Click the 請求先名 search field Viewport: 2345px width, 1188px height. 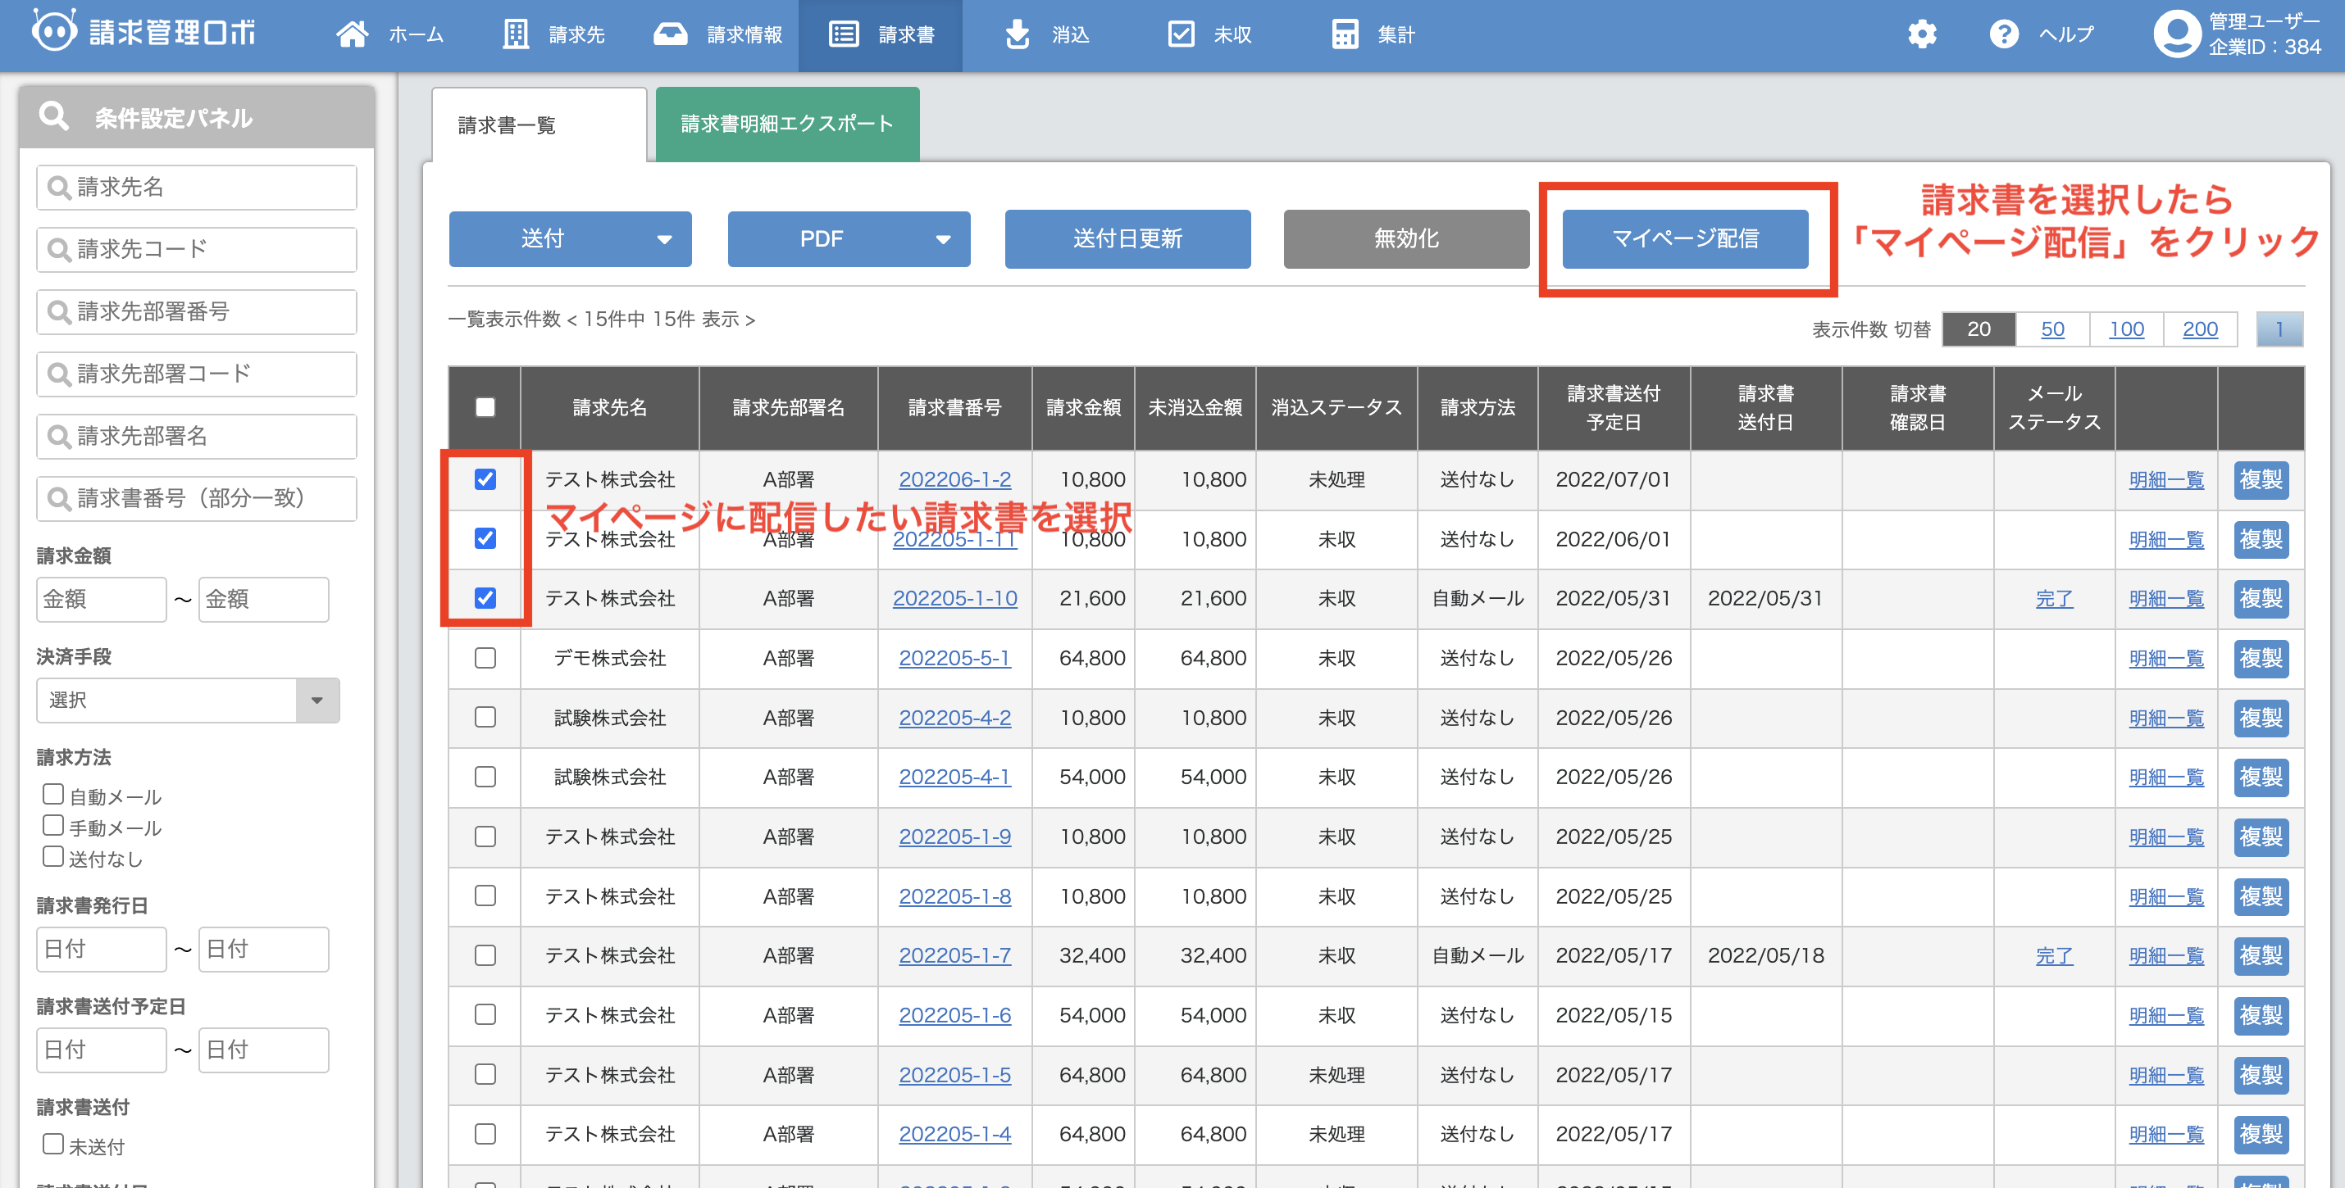click(x=197, y=188)
